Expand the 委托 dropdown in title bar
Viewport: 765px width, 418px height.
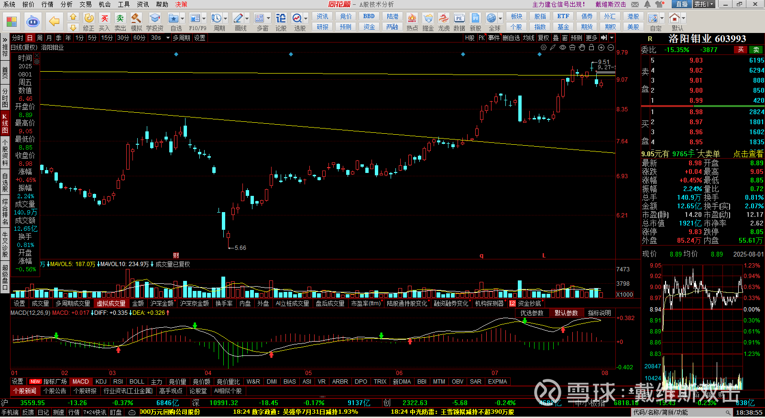pyautogui.click(x=711, y=4)
